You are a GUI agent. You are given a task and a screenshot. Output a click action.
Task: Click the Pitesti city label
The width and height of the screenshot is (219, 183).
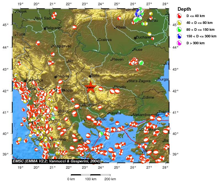click(x=121, y=27)
